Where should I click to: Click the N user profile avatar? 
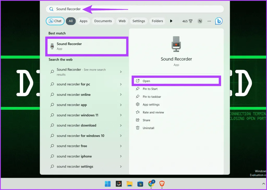point(200,21)
